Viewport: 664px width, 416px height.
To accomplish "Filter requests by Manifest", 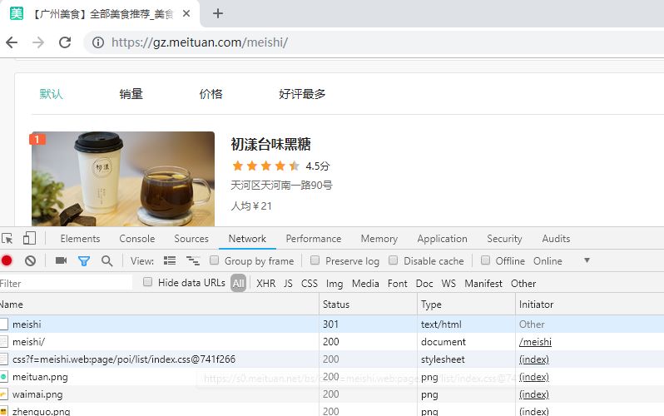I will 483,284.
